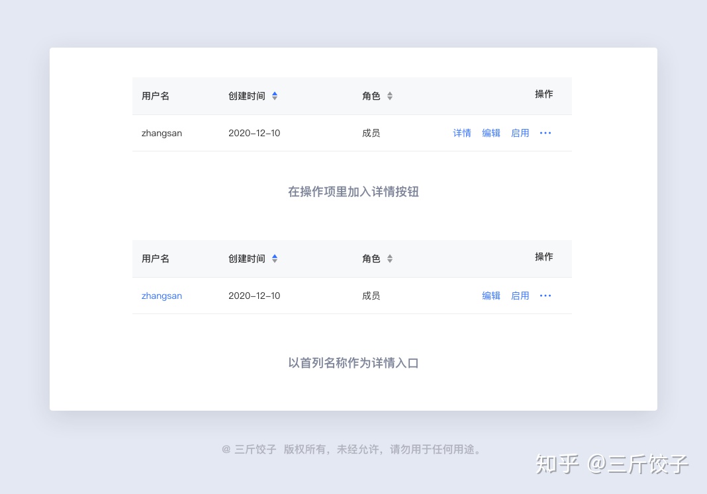The image size is (707, 494).
Task: Click caption 以首列名称作为详情入口
Action: [x=353, y=363]
